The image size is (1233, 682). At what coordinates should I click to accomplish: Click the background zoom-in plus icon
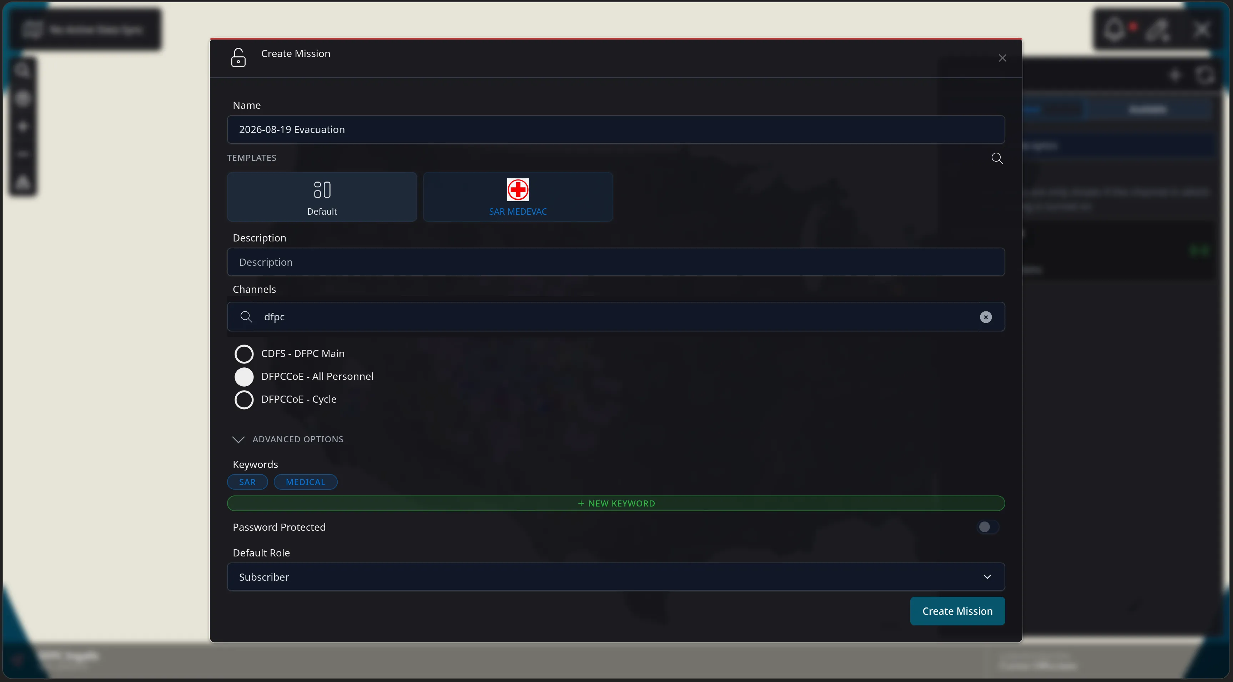point(22,126)
